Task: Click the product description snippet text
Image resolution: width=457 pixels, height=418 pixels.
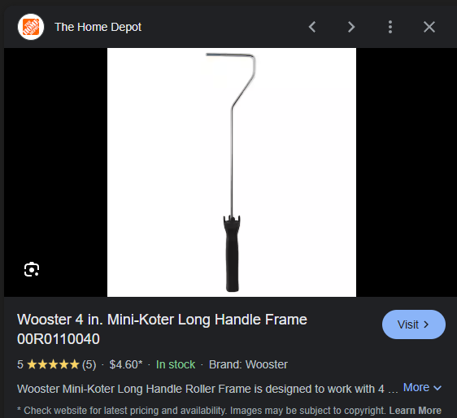Action: tap(207, 389)
